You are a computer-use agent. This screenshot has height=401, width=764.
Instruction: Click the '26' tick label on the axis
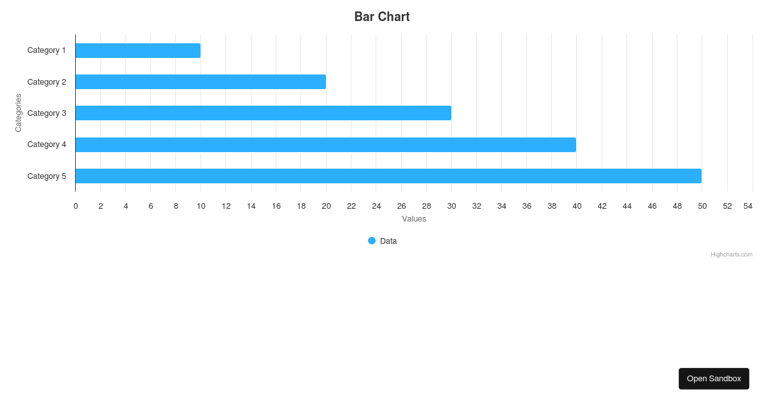401,206
